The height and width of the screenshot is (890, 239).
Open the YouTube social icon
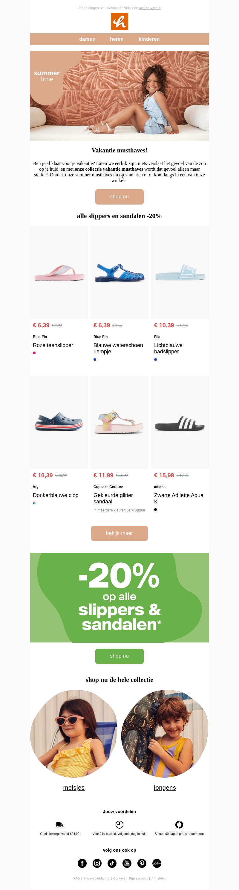coord(127,863)
